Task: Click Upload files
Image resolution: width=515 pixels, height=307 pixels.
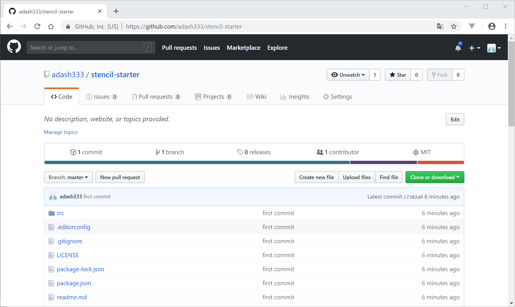Action: (x=357, y=177)
